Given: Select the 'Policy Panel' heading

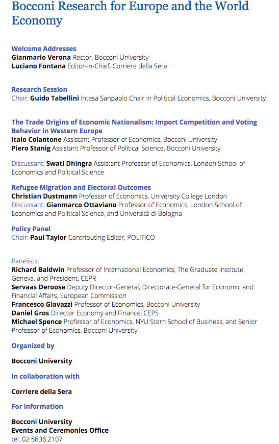Looking at the screenshot, I should (x=31, y=229).
